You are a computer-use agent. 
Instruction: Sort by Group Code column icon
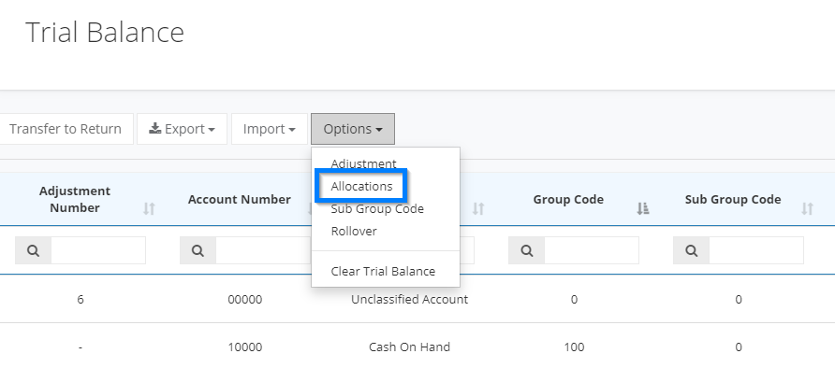pos(643,208)
